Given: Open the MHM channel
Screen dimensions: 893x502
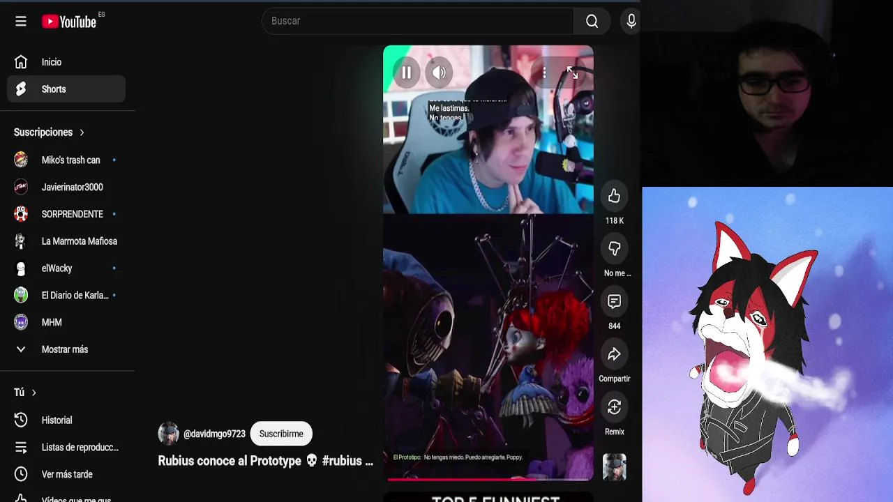Looking at the screenshot, I should pyautogui.click(x=66, y=323).
